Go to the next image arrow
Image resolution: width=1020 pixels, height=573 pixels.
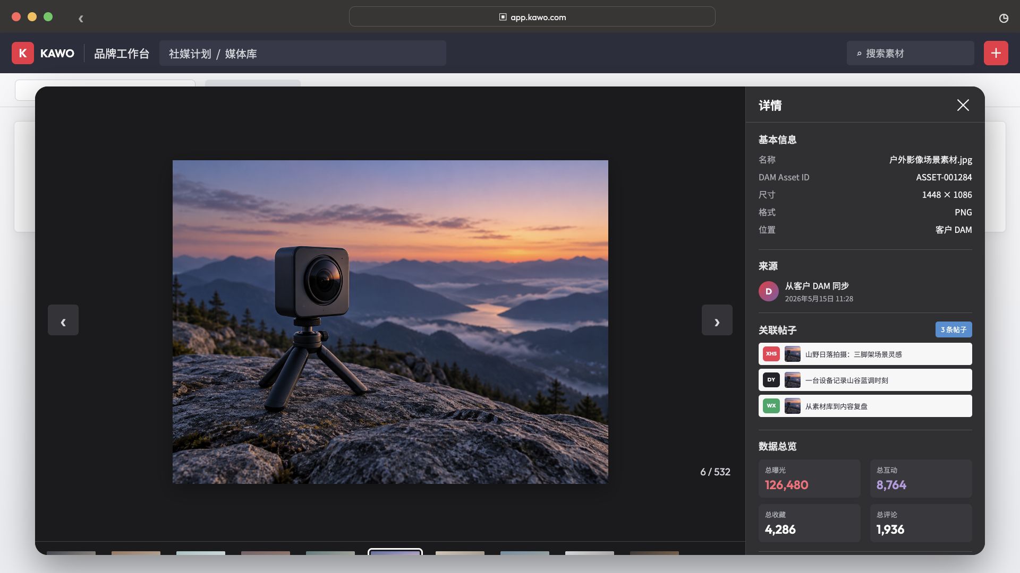coord(717,320)
